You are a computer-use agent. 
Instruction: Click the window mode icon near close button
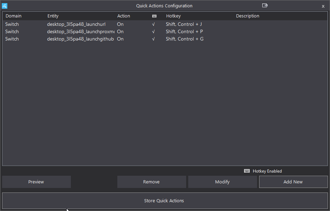click(265, 6)
